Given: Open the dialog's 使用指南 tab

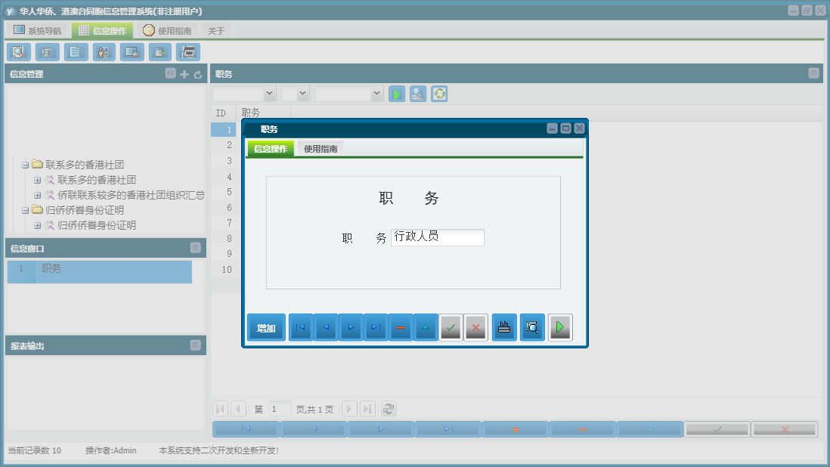Looking at the screenshot, I should pyautogui.click(x=321, y=149).
